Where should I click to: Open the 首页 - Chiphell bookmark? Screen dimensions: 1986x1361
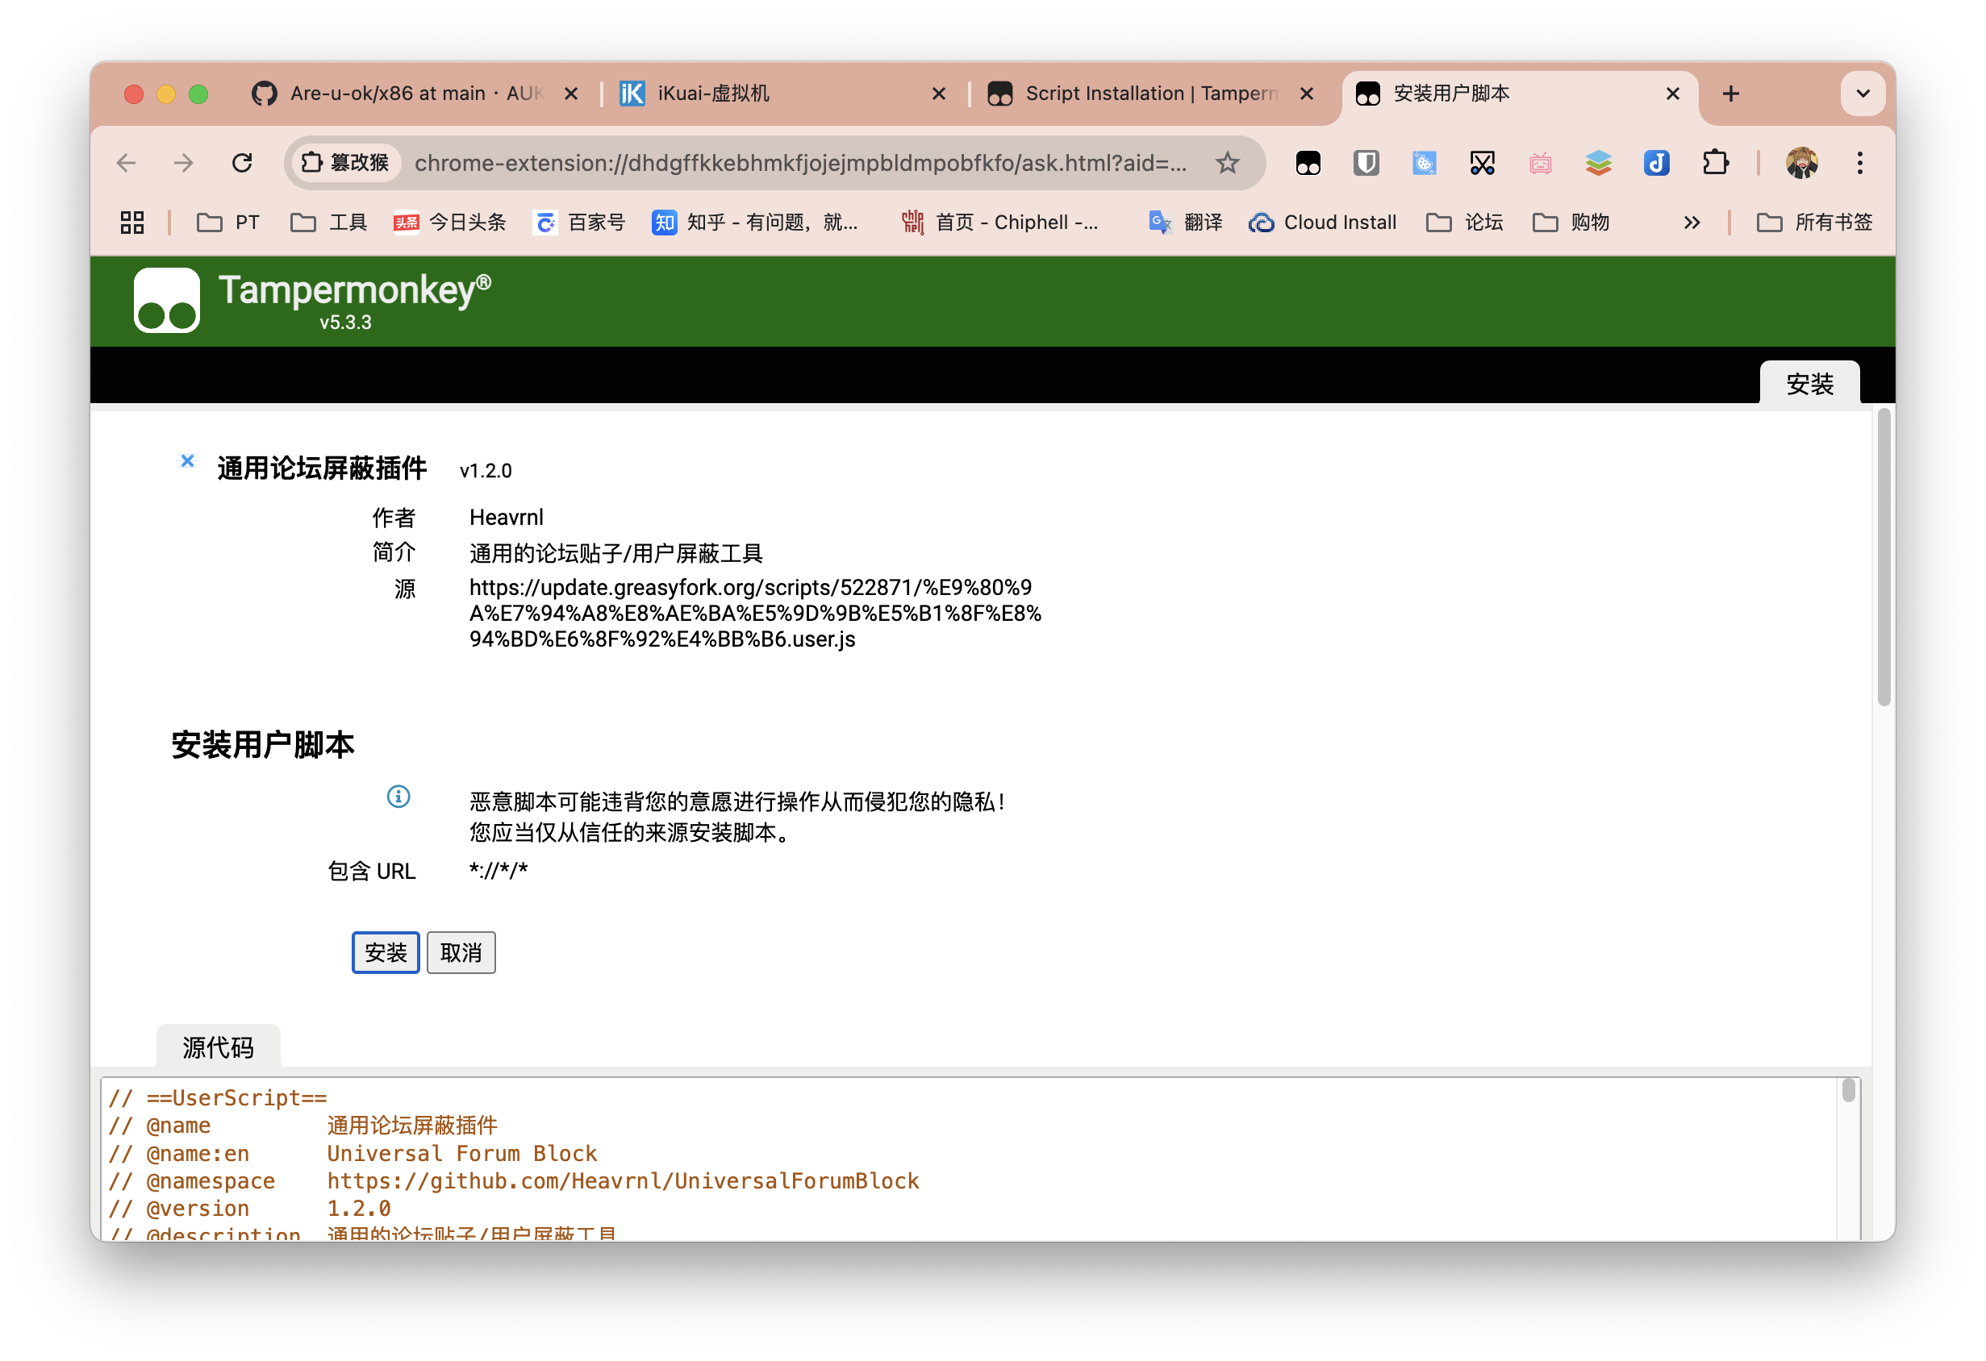(1001, 223)
